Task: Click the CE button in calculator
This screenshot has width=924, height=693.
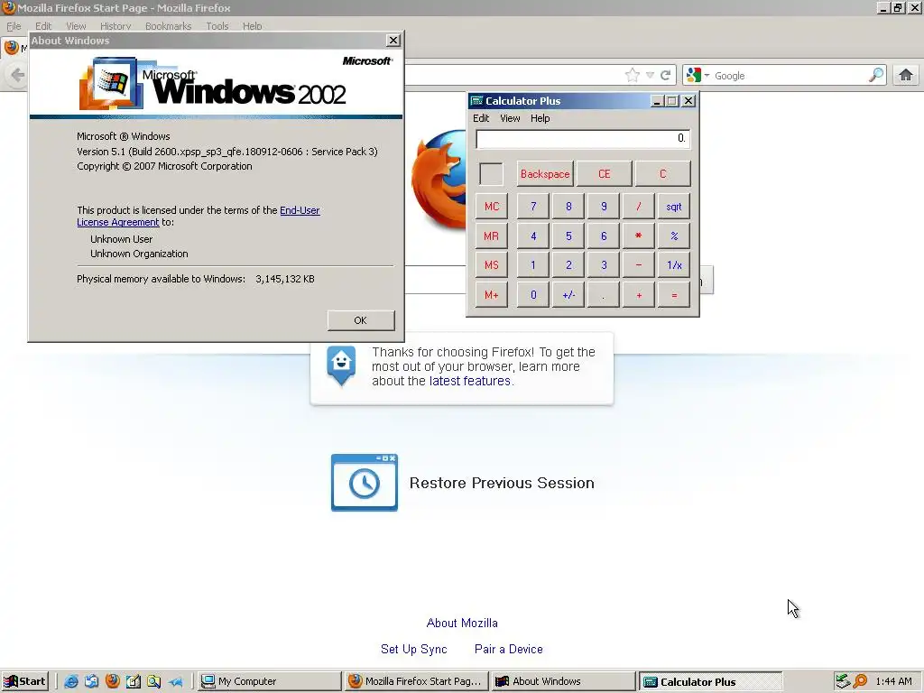Action: (x=604, y=174)
